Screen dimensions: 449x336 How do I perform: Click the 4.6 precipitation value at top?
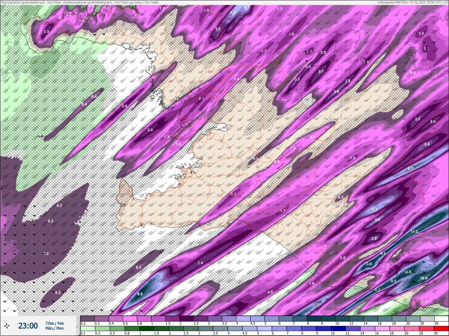coord(233,12)
